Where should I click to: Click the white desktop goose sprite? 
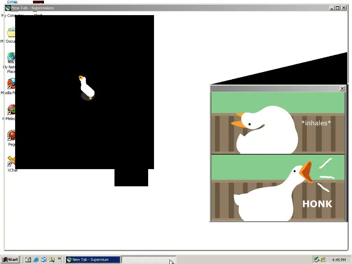[87, 88]
